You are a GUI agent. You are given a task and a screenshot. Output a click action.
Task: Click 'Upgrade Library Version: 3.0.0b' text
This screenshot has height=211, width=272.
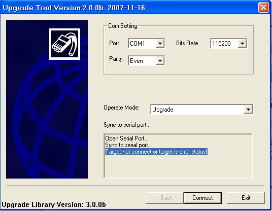point(54,204)
